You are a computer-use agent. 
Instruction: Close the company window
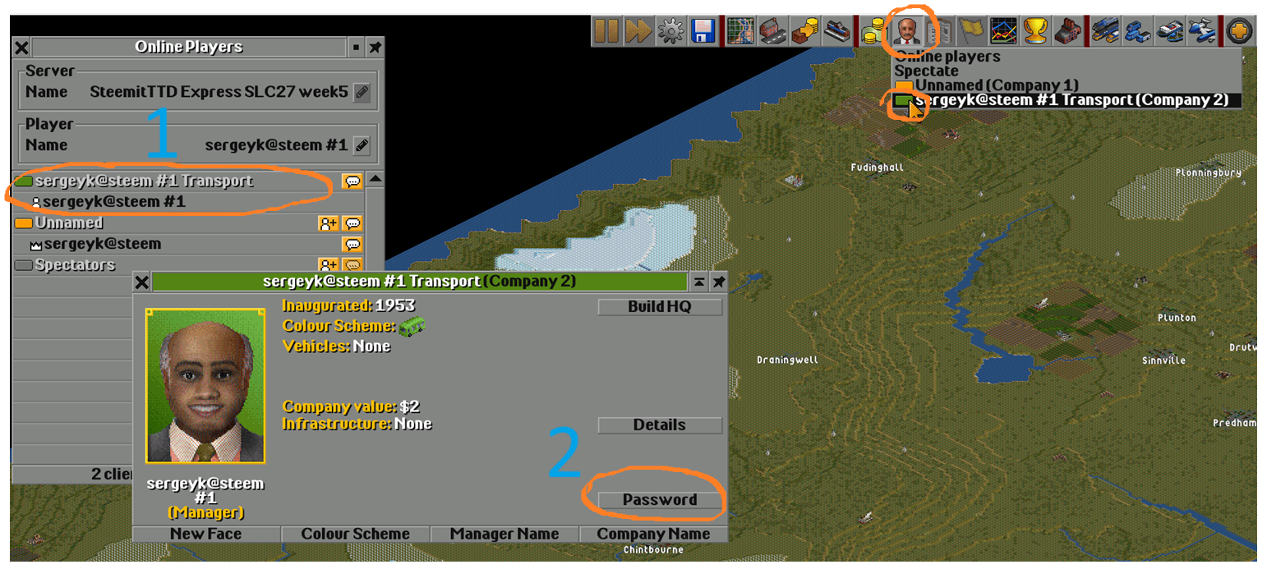tap(141, 282)
